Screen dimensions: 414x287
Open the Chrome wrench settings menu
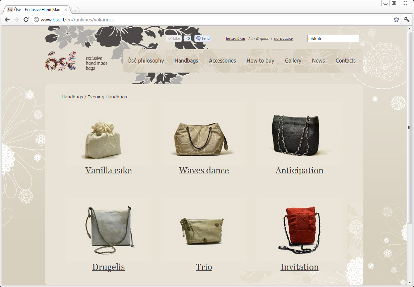(x=407, y=20)
